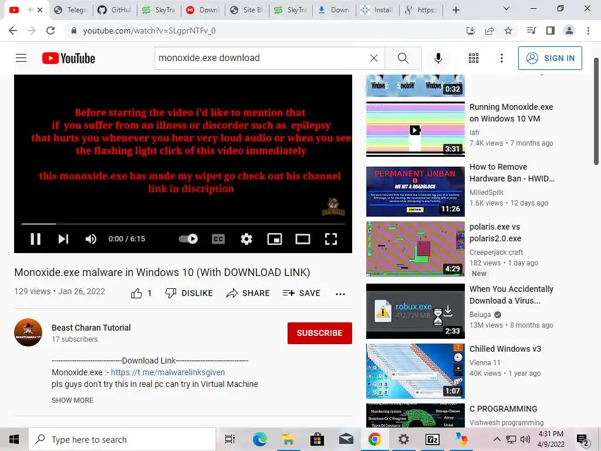This screenshot has width=601, height=451.
Task: Enter full screen mode
Action: 331,239
